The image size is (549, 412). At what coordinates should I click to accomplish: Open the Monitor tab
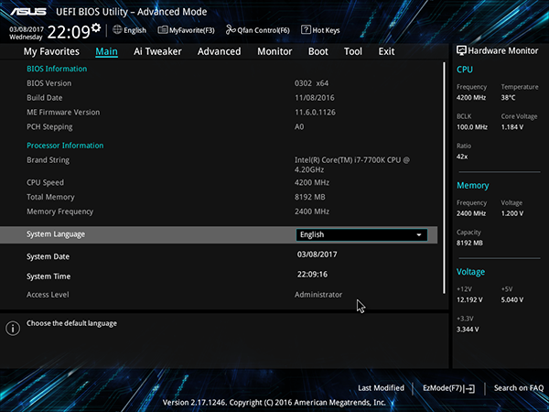point(274,51)
